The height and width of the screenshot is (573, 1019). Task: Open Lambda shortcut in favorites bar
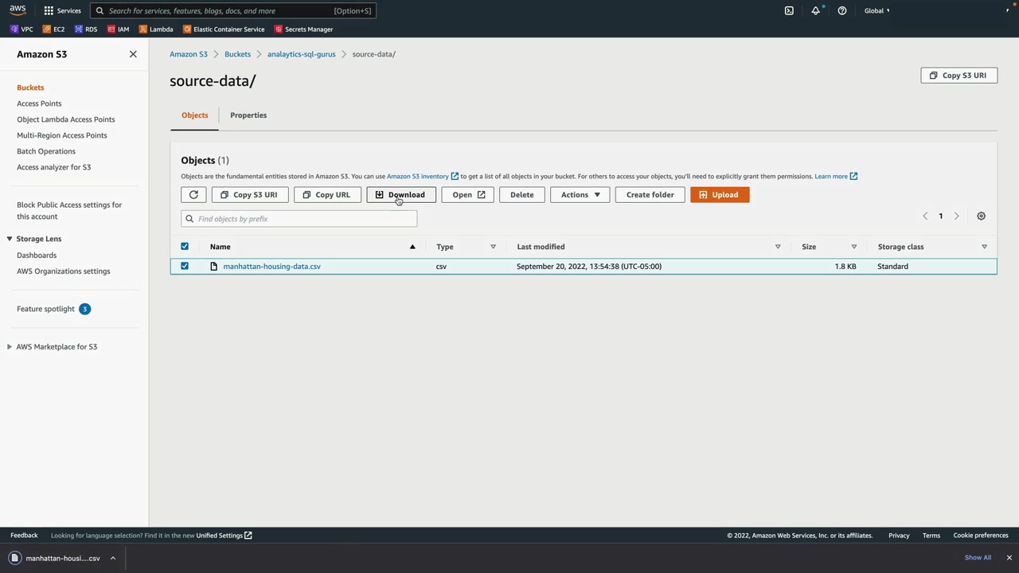pos(156,29)
